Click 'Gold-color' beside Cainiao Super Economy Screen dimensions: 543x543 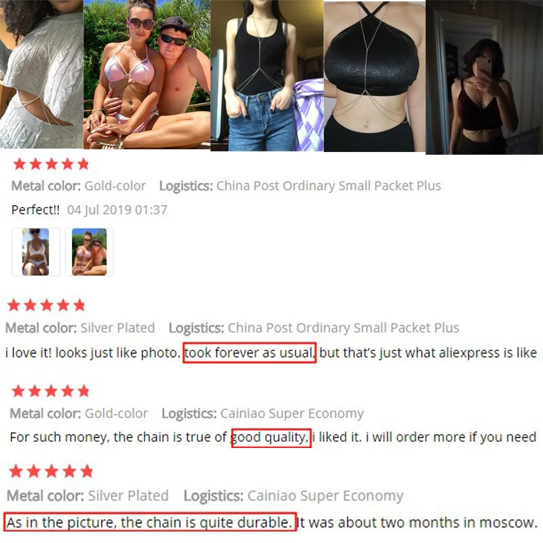click(x=116, y=413)
